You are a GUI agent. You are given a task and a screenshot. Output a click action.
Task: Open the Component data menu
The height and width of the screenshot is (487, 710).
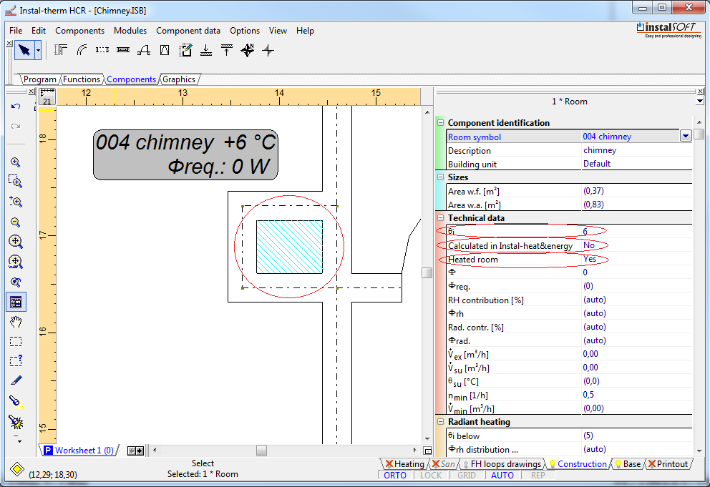[x=188, y=31]
